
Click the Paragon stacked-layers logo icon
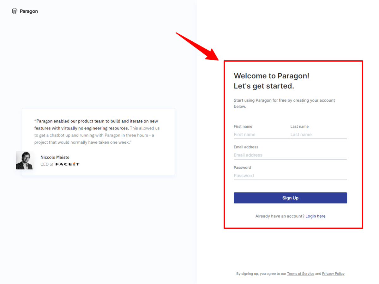(x=15, y=11)
